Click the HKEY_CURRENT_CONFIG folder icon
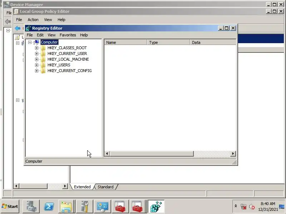The width and height of the screenshot is (286, 214). 43,71
